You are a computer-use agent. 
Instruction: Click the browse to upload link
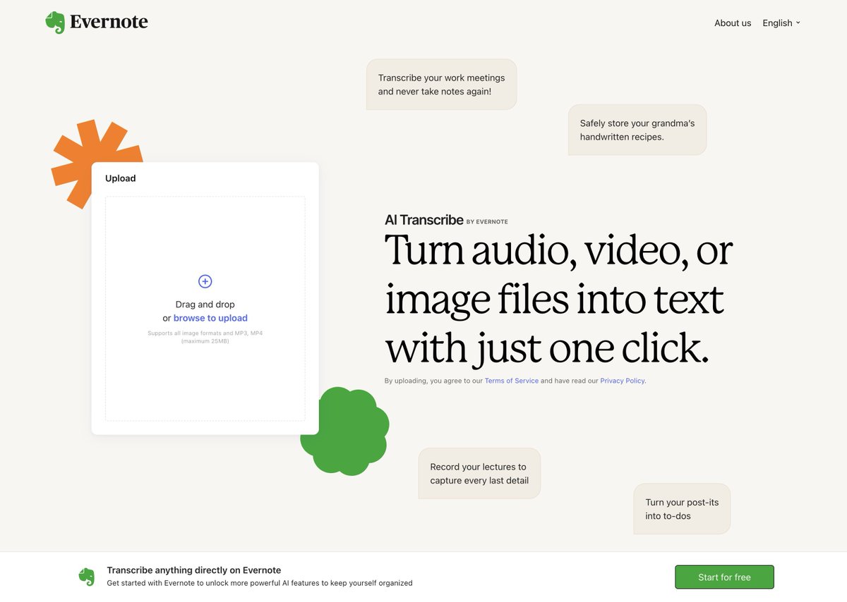[x=210, y=318]
